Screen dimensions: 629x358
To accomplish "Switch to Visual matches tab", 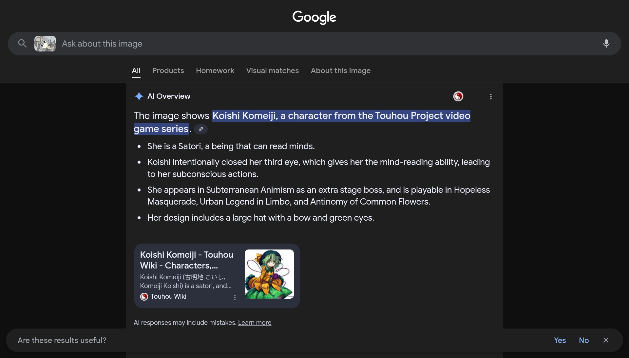I will tap(272, 70).
